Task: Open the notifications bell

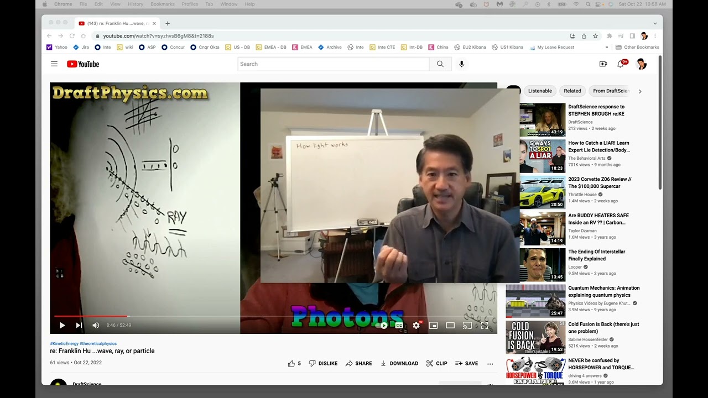Action: click(621, 64)
